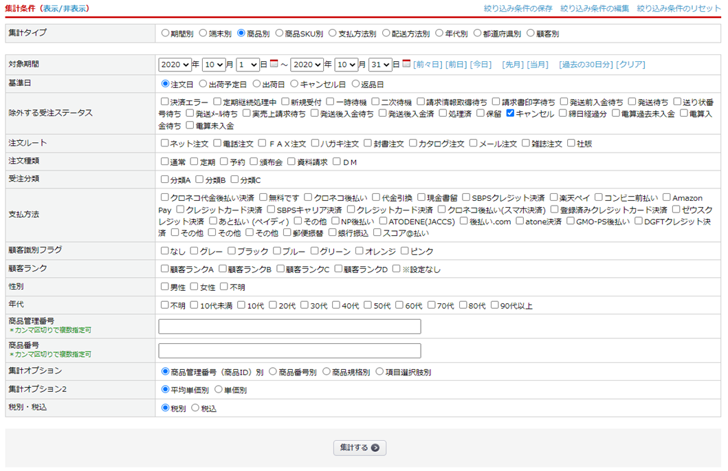Open the start date calendar picker icon
Screen dimensions: 728x471
pyautogui.click(x=274, y=64)
